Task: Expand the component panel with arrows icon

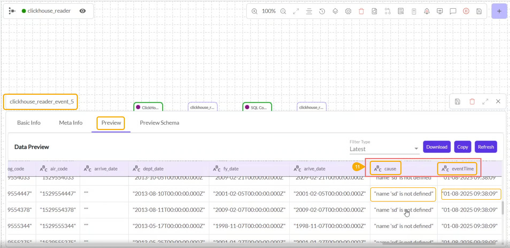Action: [485, 101]
